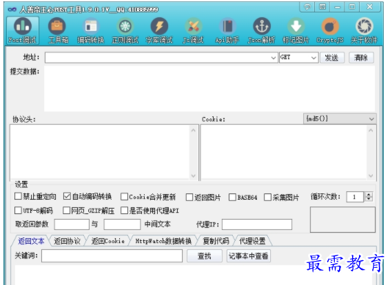Enable 采集图片 checkbox
390x285 pixels.
click(x=267, y=198)
